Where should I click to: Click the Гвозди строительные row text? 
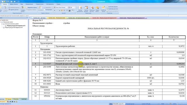pyautogui.click(x=78, y=52)
